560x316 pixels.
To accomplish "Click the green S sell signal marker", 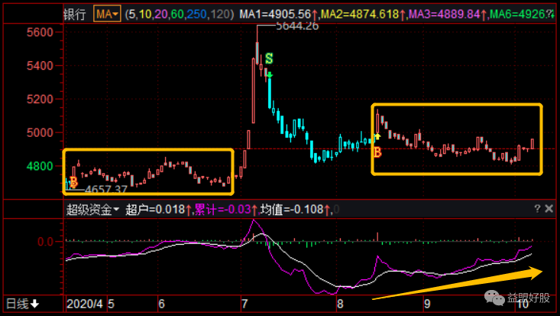I will [270, 58].
